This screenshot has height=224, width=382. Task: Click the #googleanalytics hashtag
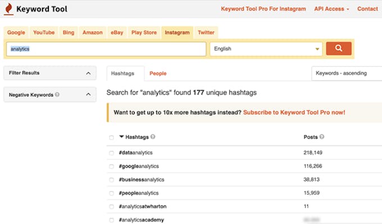139,166
